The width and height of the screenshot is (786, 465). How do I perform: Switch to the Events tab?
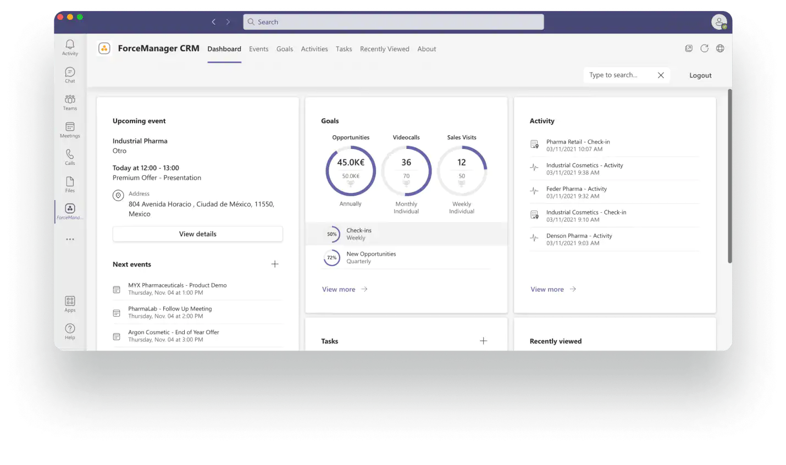click(x=259, y=49)
